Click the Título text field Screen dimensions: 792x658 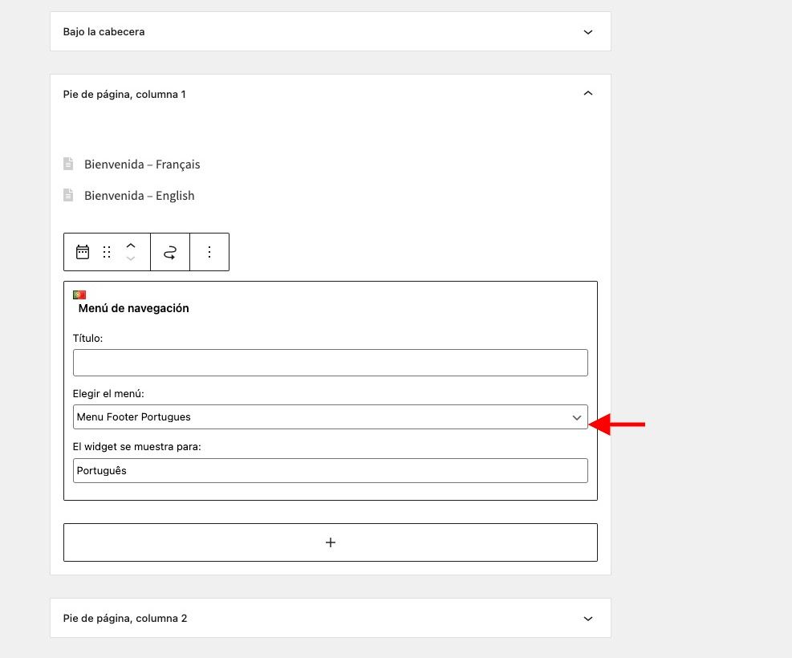pyautogui.click(x=331, y=363)
